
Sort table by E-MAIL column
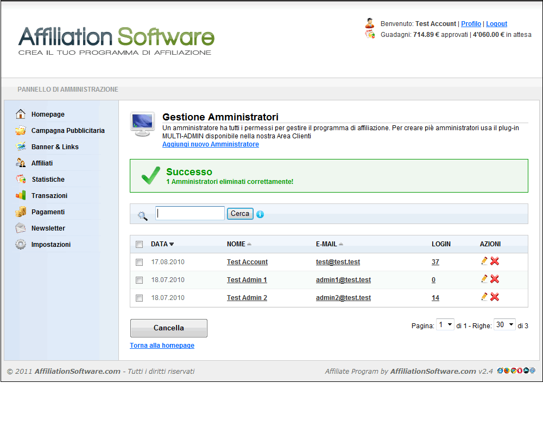click(x=330, y=244)
